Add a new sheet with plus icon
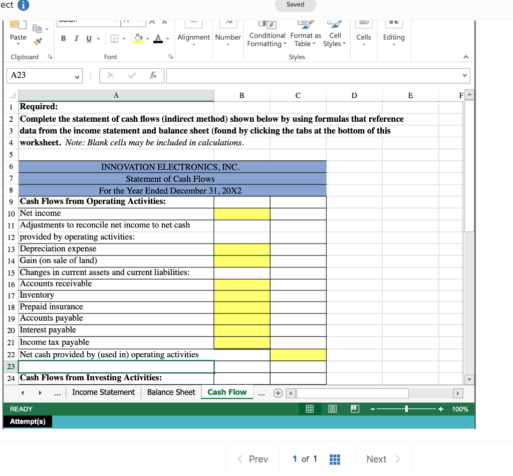This screenshot has width=513, height=476. (x=278, y=393)
